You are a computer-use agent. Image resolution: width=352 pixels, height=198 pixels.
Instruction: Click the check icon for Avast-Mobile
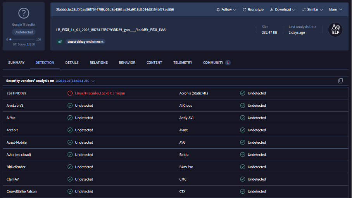click(x=70, y=142)
